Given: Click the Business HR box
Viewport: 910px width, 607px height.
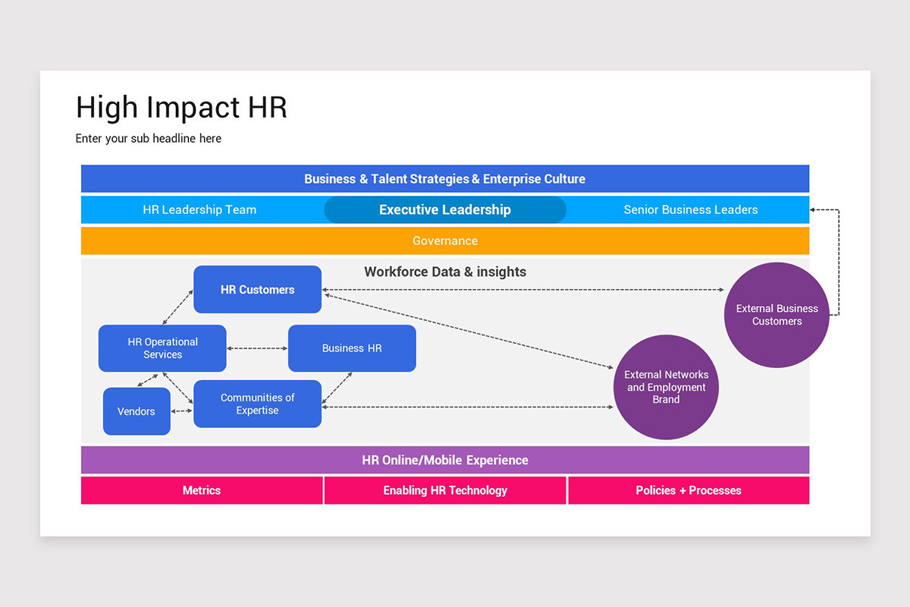Looking at the screenshot, I should [351, 348].
